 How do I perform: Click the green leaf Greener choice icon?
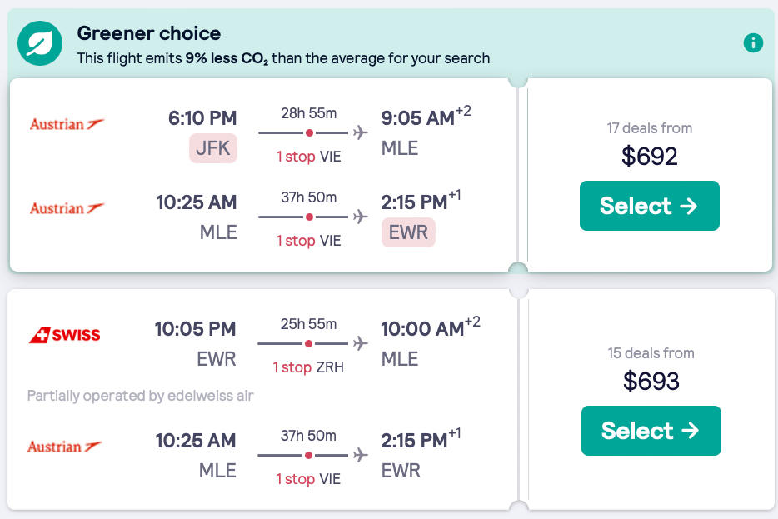coord(40,44)
